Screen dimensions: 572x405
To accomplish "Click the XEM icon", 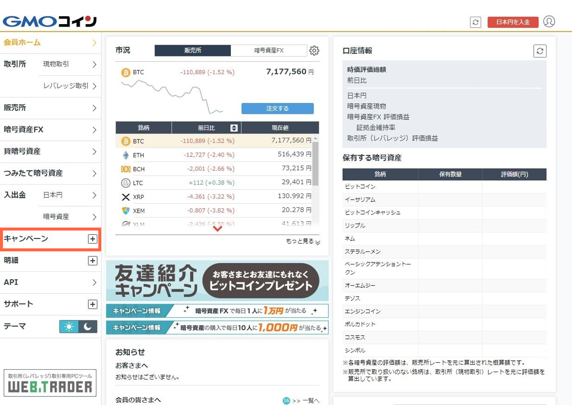I will [126, 210].
